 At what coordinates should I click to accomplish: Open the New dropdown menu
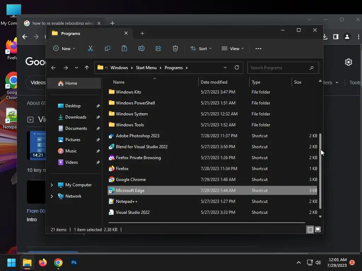click(x=64, y=49)
